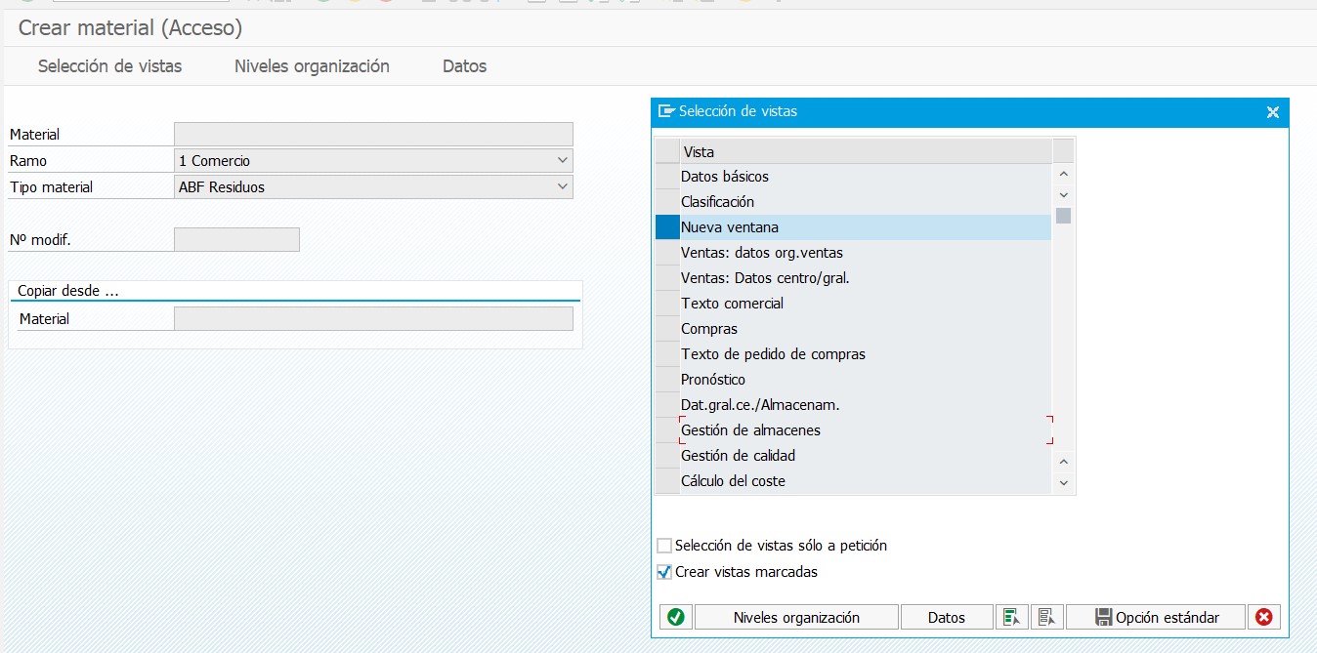Toggle row selector for Pronóstico
The image size is (1317, 653).
[x=666, y=380]
